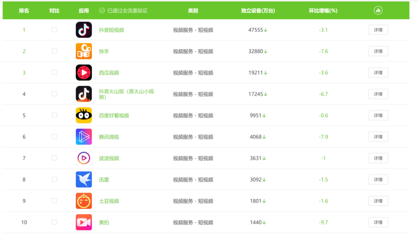Open the 西瓜视频 app name link
418x237 pixels.
(x=109, y=73)
